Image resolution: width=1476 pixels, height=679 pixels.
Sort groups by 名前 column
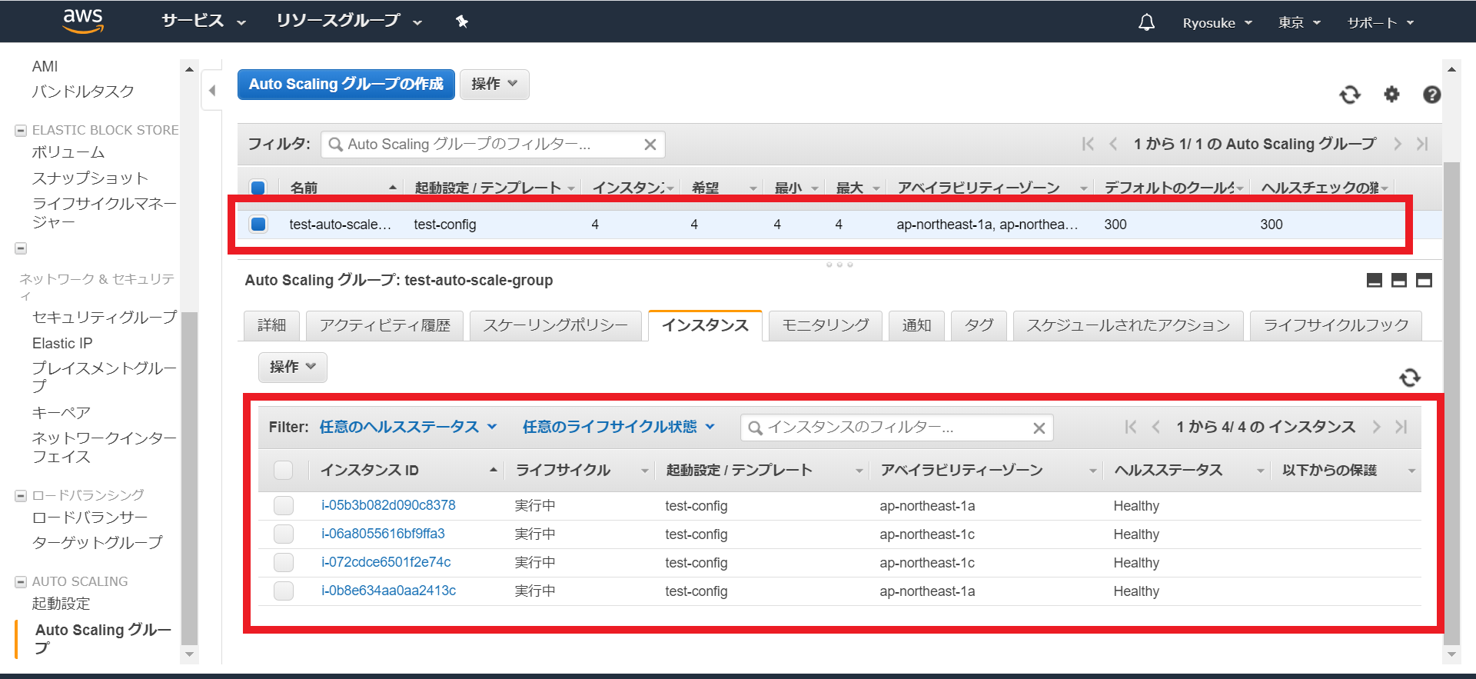[342, 188]
